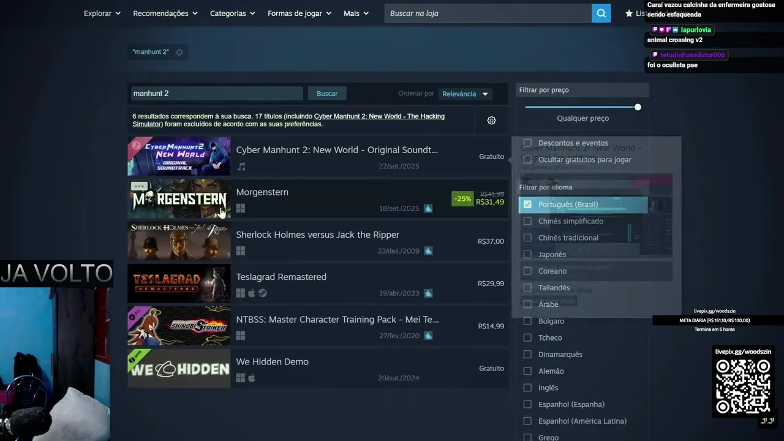784x441 pixels.
Task: Click Apple icon on We Hidden Demo row
Action: click(x=252, y=378)
